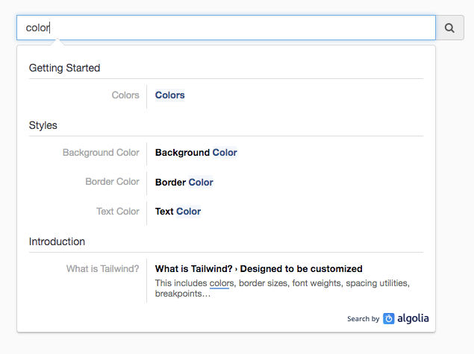The image size is (474, 354).
Task: Go to the bold "Text Color" result
Action: [178, 212]
